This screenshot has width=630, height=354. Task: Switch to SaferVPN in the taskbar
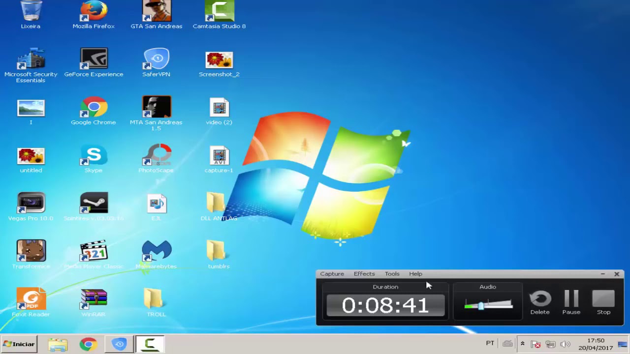pyautogui.click(x=120, y=344)
